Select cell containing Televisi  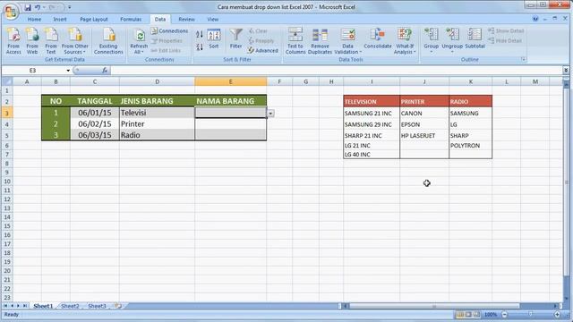[158, 113]
